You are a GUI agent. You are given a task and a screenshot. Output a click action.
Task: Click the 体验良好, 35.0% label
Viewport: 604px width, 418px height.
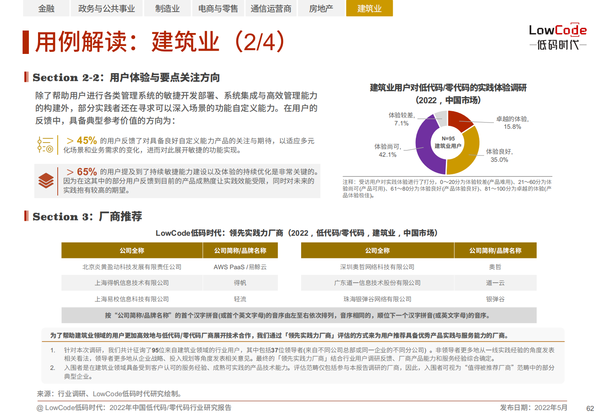(x=499, y=155)
